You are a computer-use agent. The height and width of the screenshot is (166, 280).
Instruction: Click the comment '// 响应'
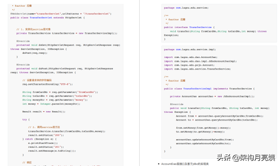point(27,163)
